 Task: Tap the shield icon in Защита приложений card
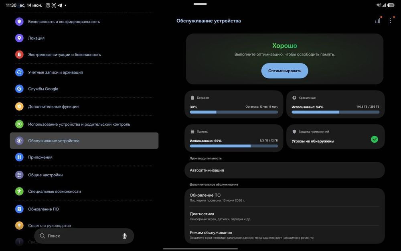294,131
